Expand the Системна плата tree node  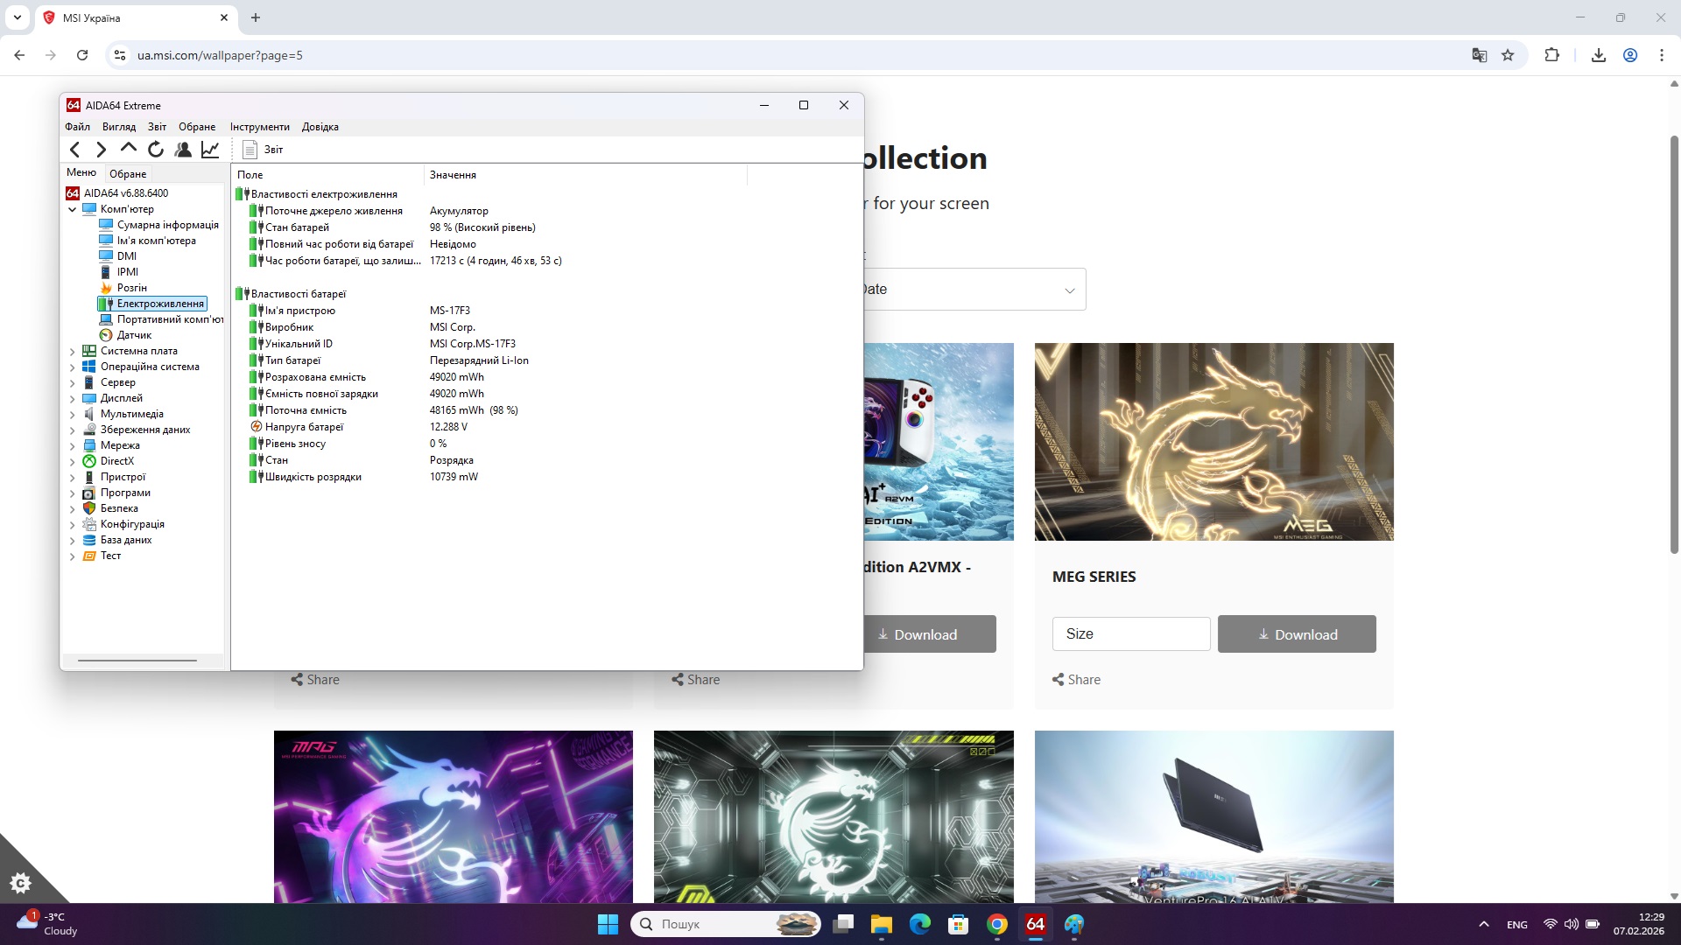tap(72, 351)
